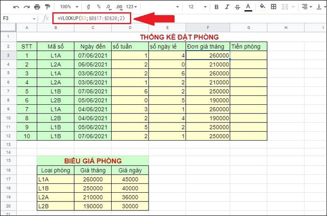Select số tuần cell in row 7
Image resolution: width=327 pixels, height=216 pixels.
130,91
